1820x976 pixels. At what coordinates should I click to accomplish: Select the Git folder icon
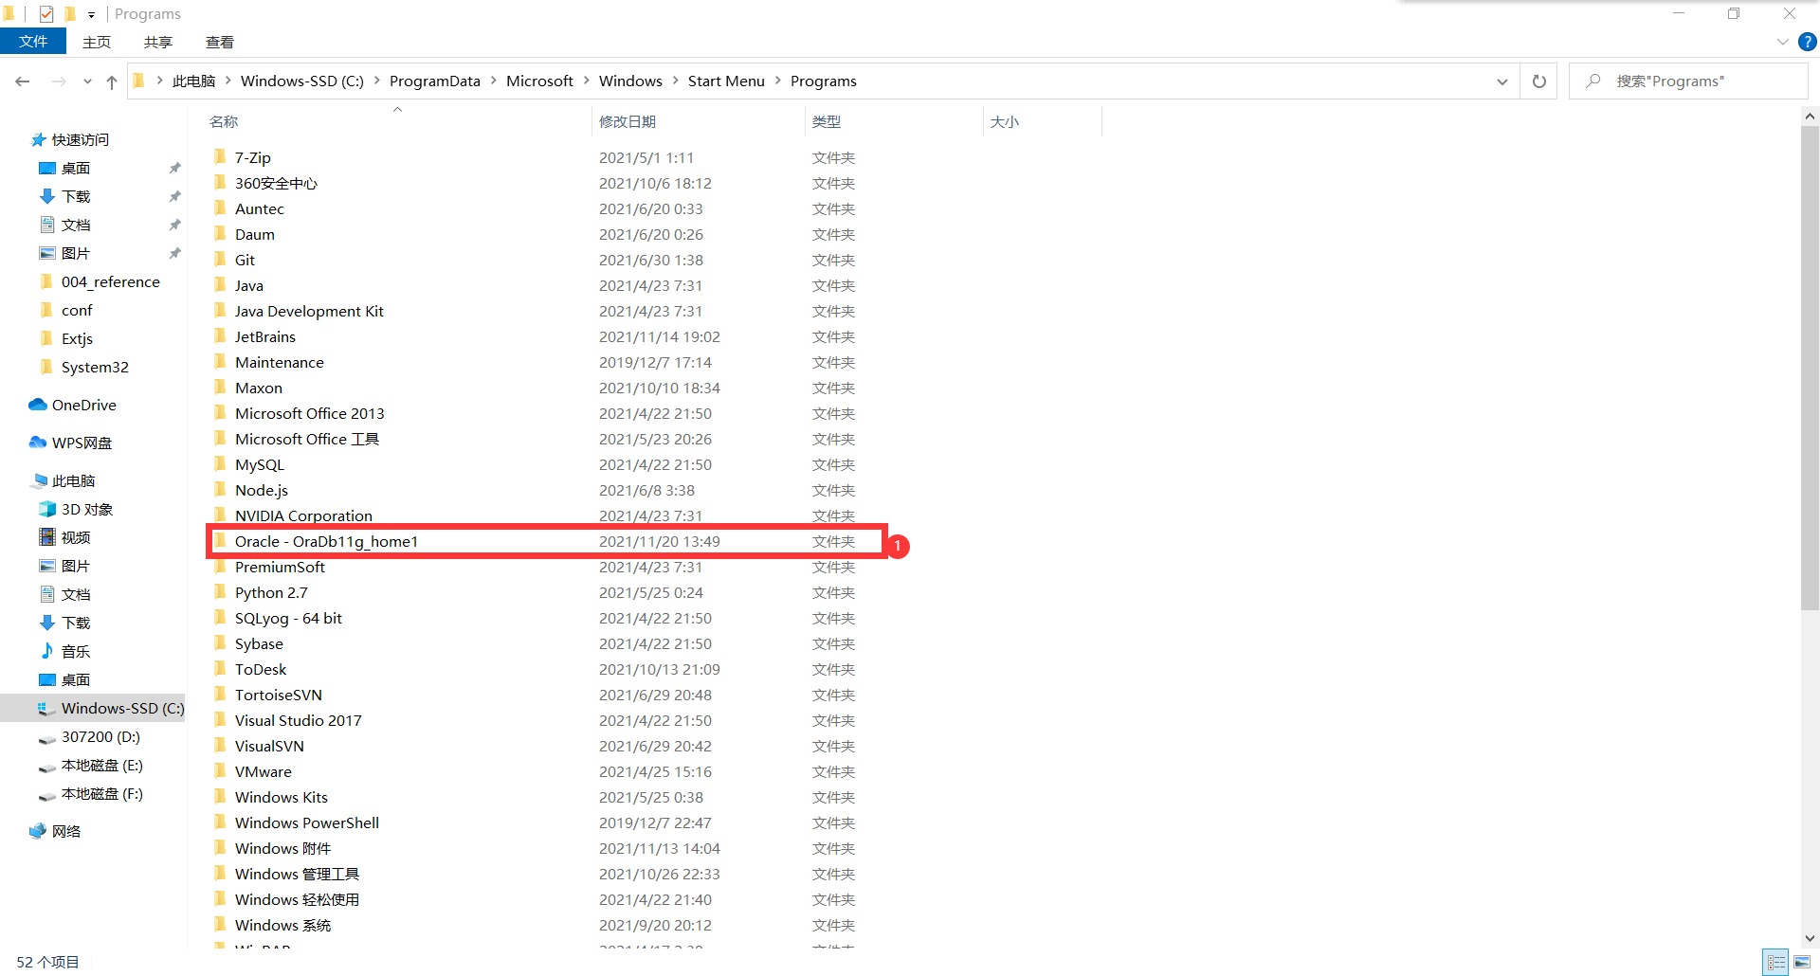(220, 259)
